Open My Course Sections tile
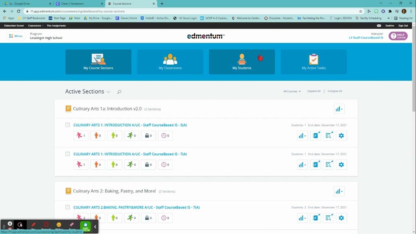The height and width of the screenshot is (234, 416). 98,62
